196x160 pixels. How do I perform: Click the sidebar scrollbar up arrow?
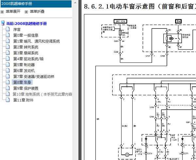click(75, 3)
